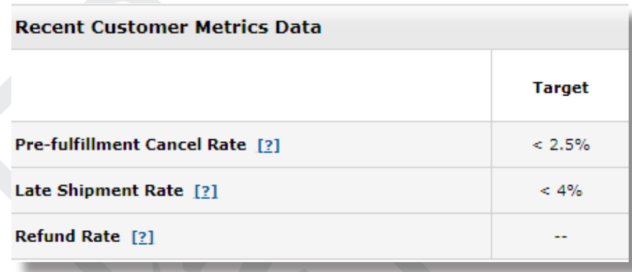
Task: Click the -- target value for Refund Rate
Action: pyautogui.click(x=561, y=236)
